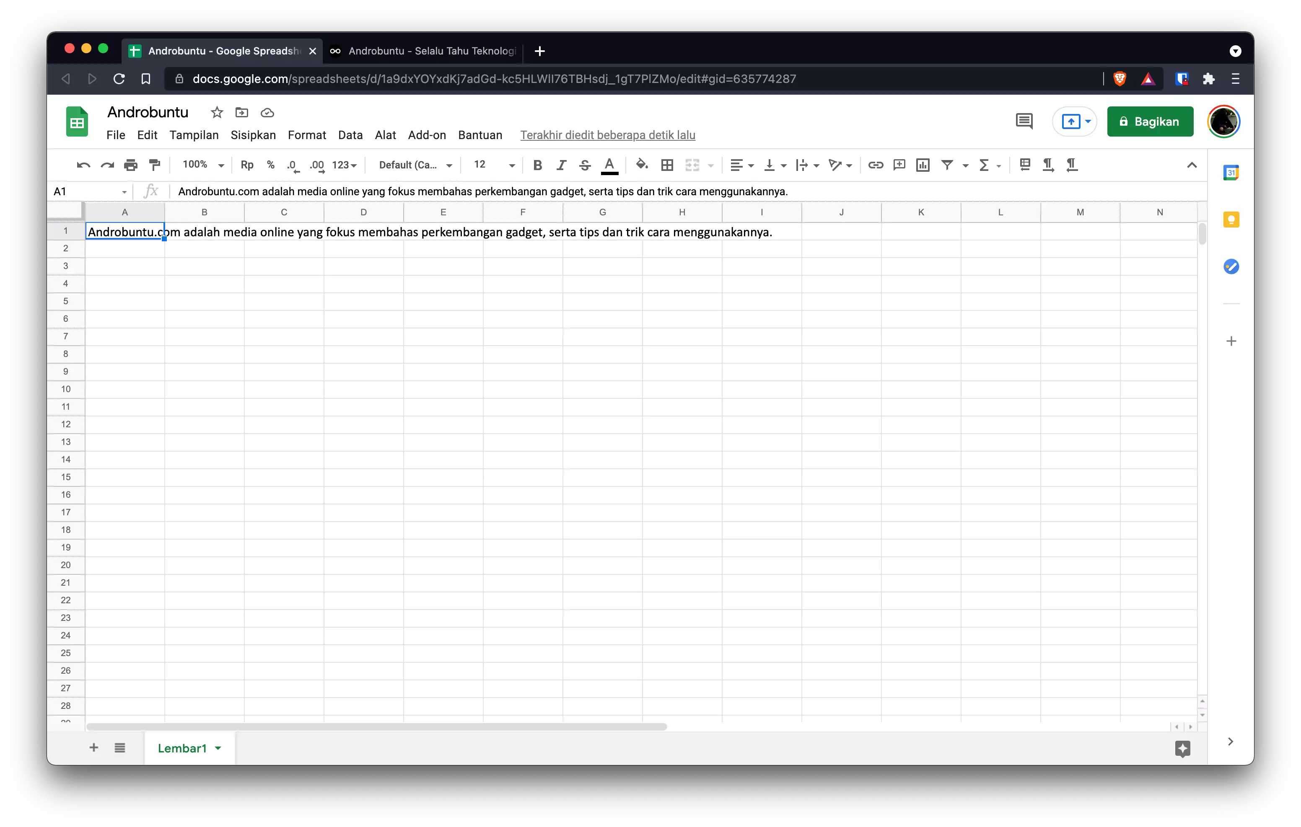Open the horizontal alignment dropdown
Image resolution: width=1301 pixels, height=827 pixels.
[x=750, y=165]
